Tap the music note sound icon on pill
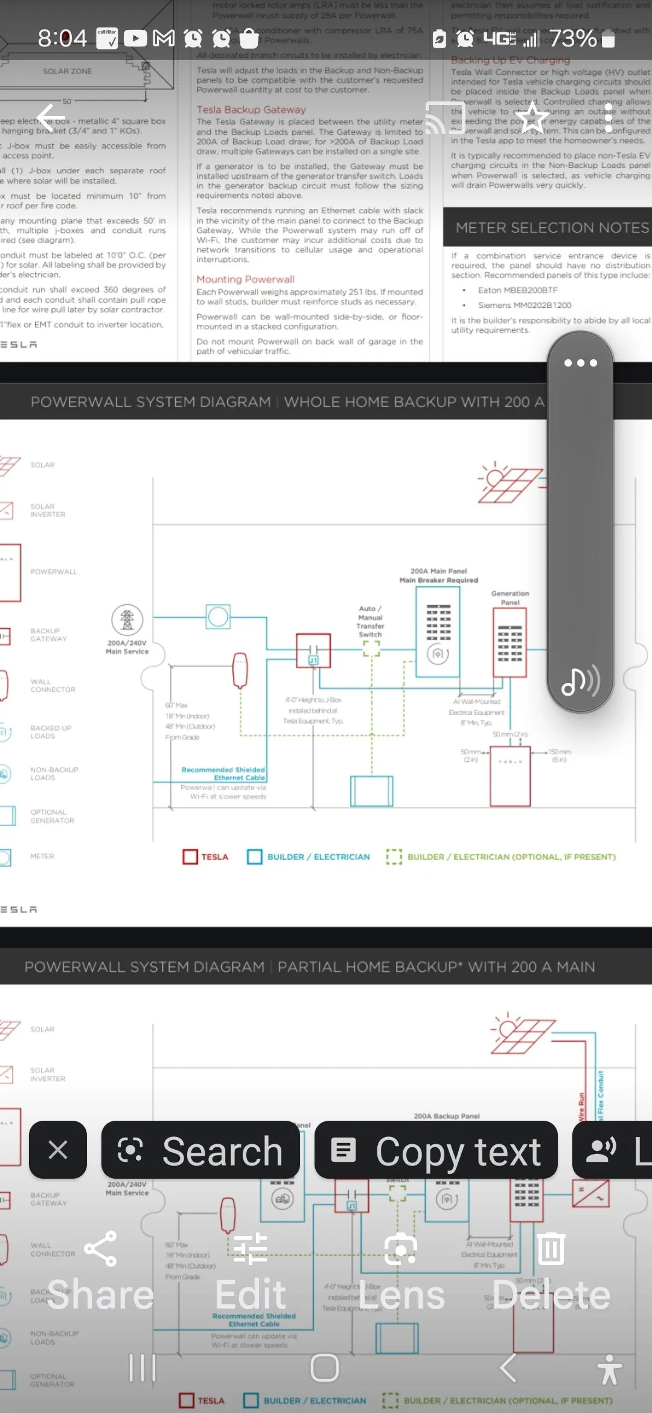The height and width of the screenshot is (1413, 652). [x=581, y=681]
